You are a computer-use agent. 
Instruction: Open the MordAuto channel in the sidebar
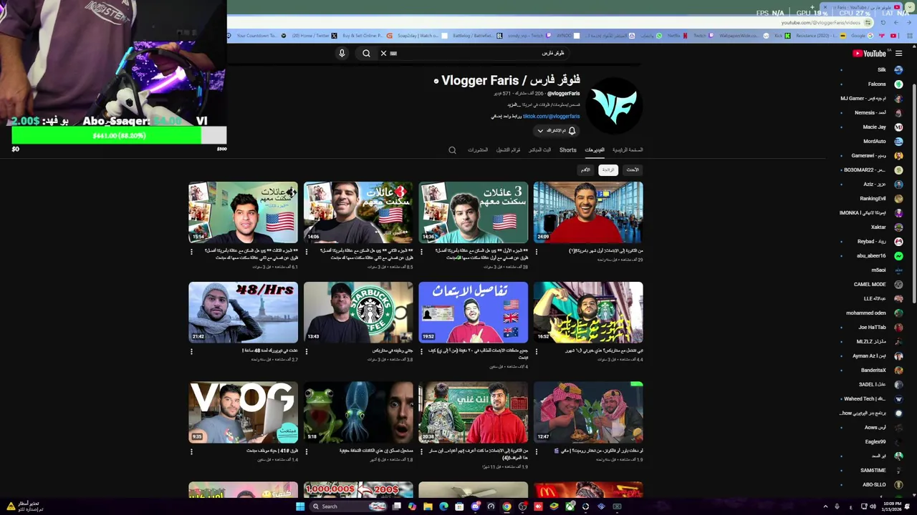(x=874, y=141)
